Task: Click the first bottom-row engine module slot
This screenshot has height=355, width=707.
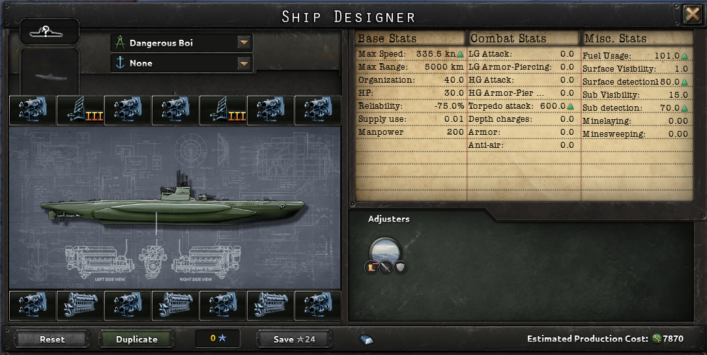Action: point(80,305)
